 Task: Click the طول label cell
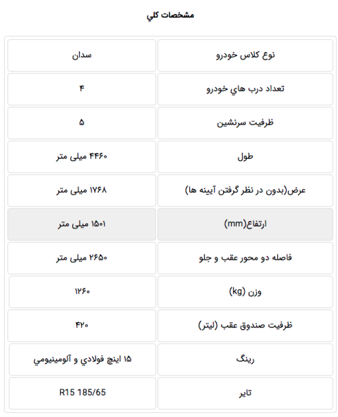pyautogui.click(x=245, y=157)
